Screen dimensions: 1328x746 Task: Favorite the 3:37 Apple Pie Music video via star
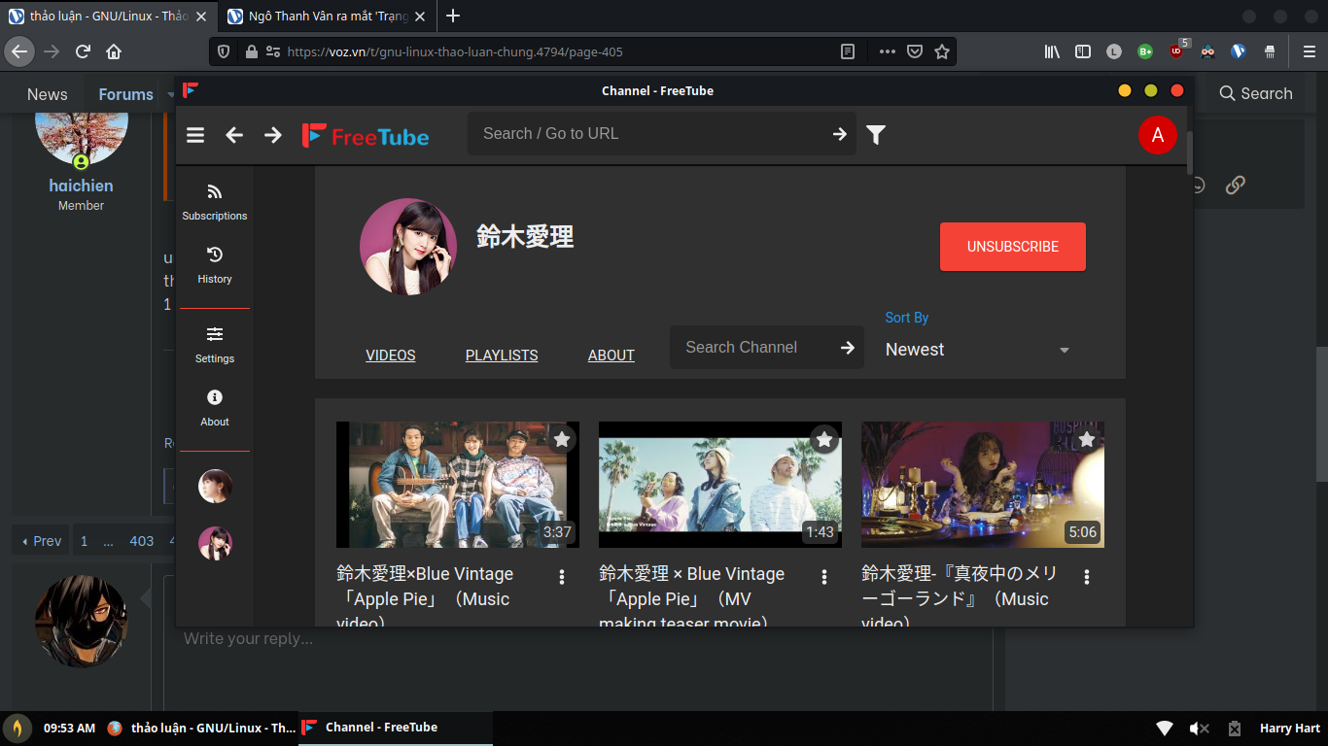[x=562, y=439]
